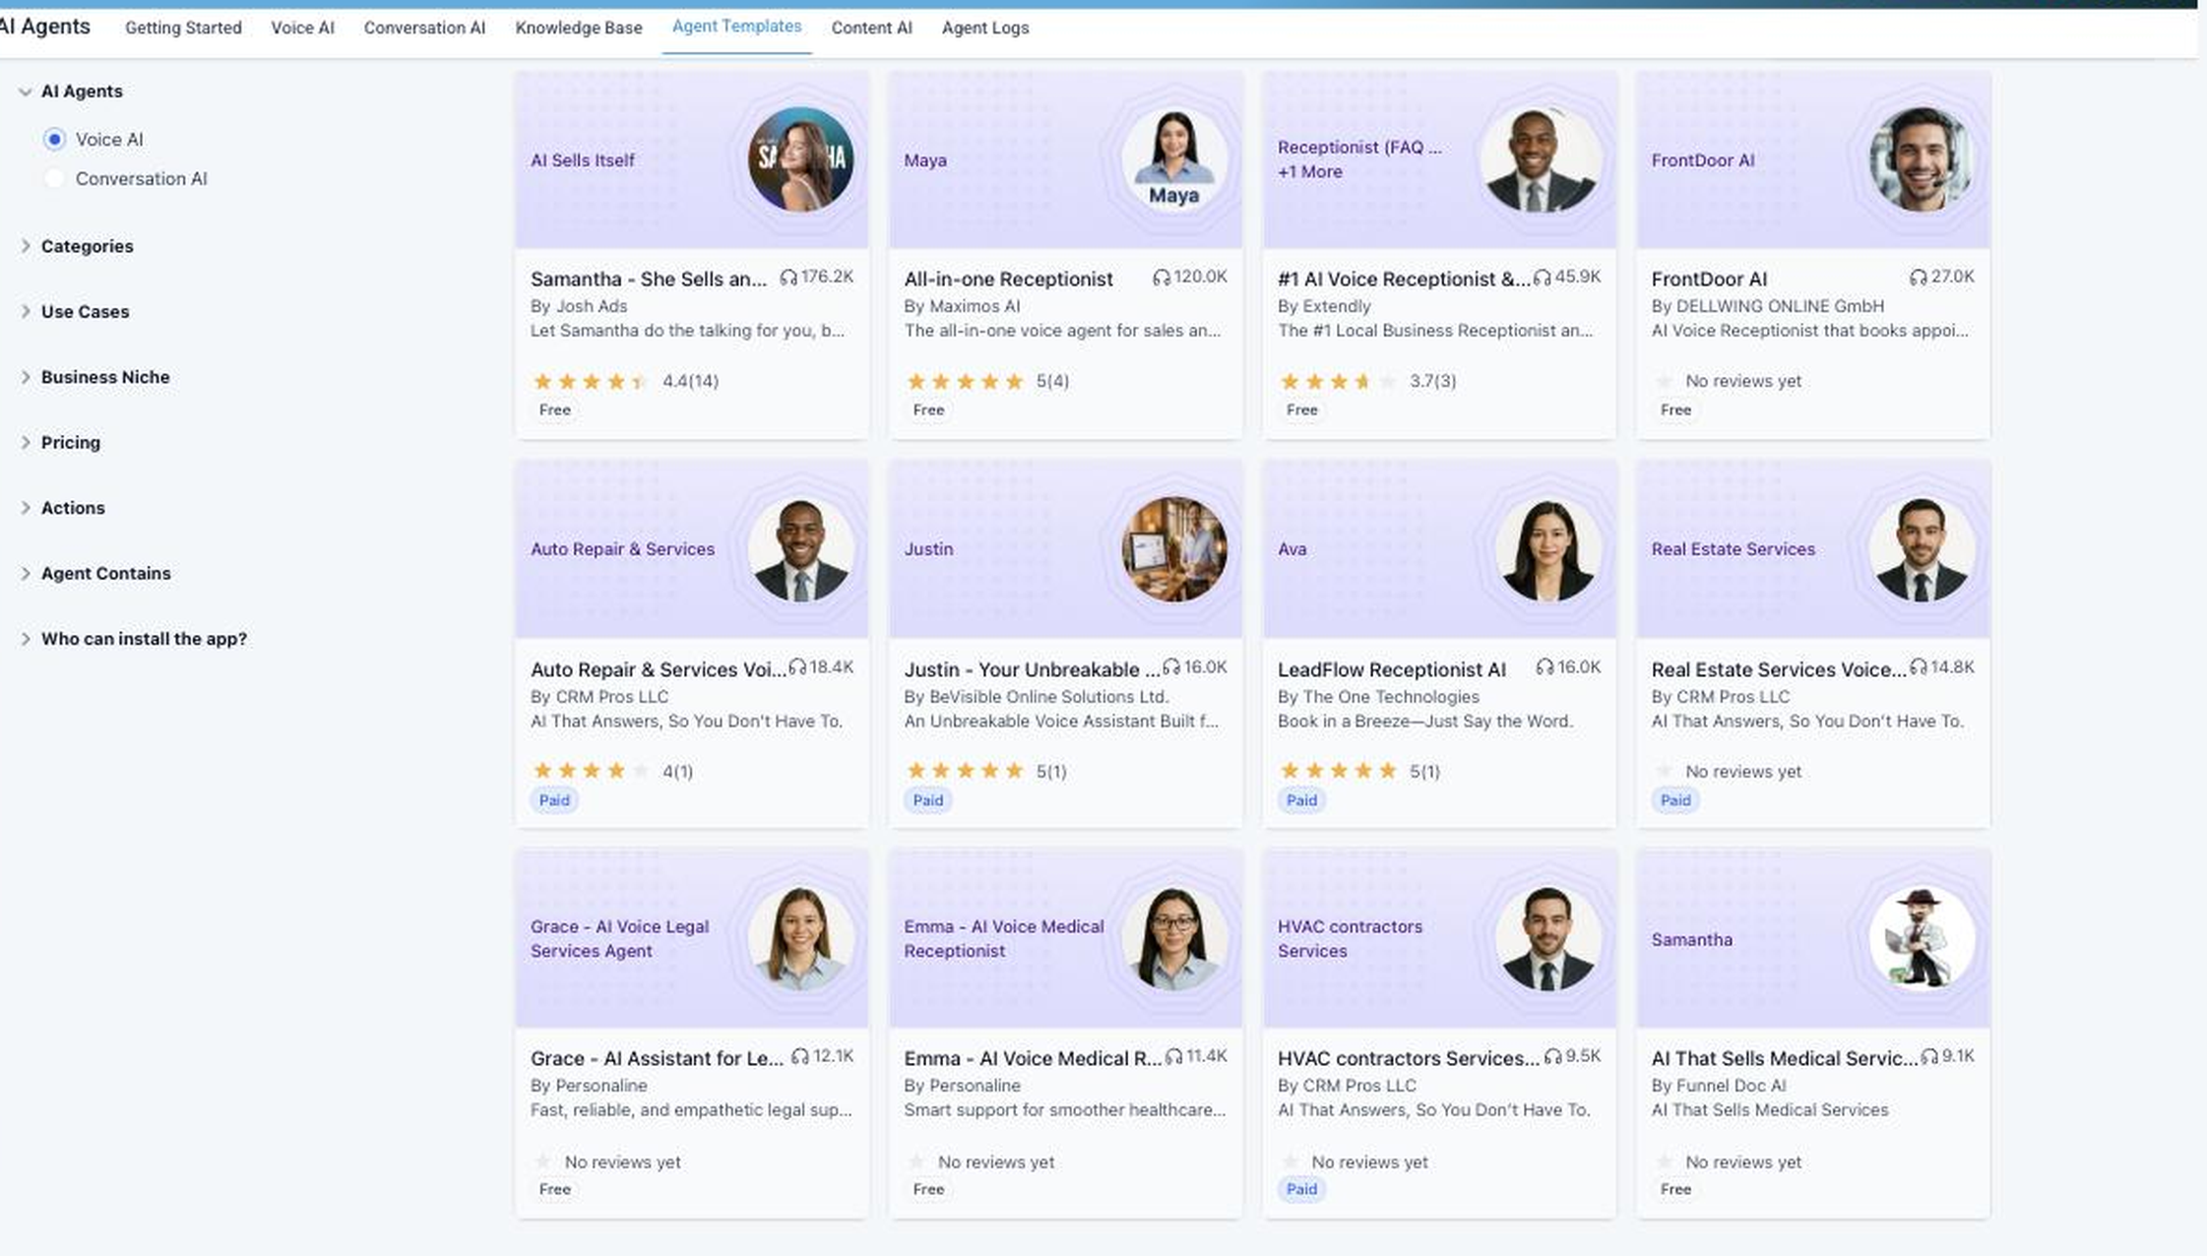
Task: Click 'Book in a Breeze—Just Say the Word.'
Action: coord(1425,721)
